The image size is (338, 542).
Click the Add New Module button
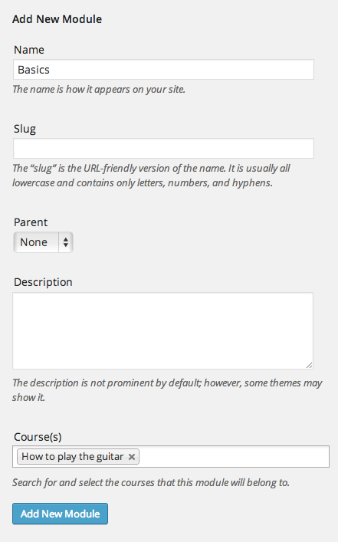tap(60, 514)
